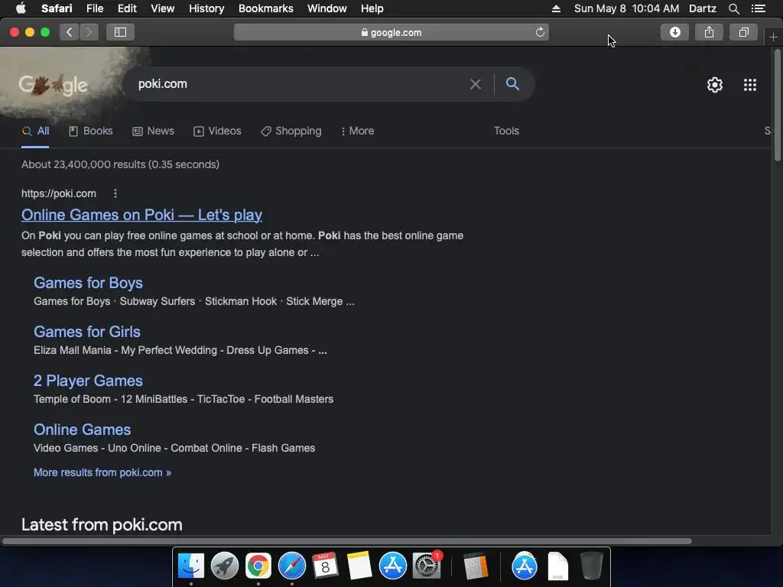This screenshot has height=587, width=783.
Task: Click the eject icon in the menu bar
Action: click(x=556, y=8)
